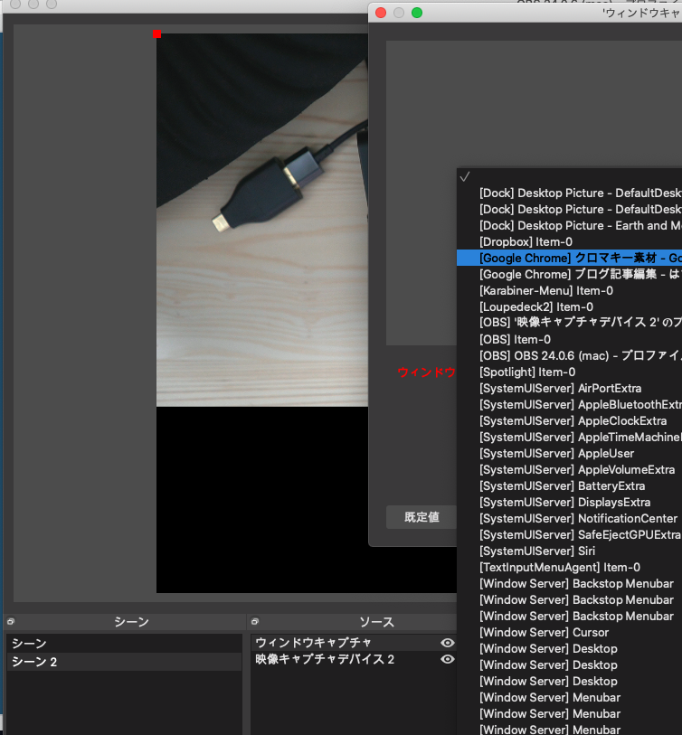Select [SystemUIServer] AppleVolumeExtra
Image resolution: width=682 pixels, height=735 pixels.
[570, 470]
